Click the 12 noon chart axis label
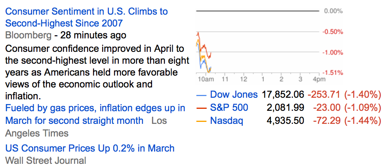Screen dimensions: 386x167 pyautogui.click(x=243, y=80)
